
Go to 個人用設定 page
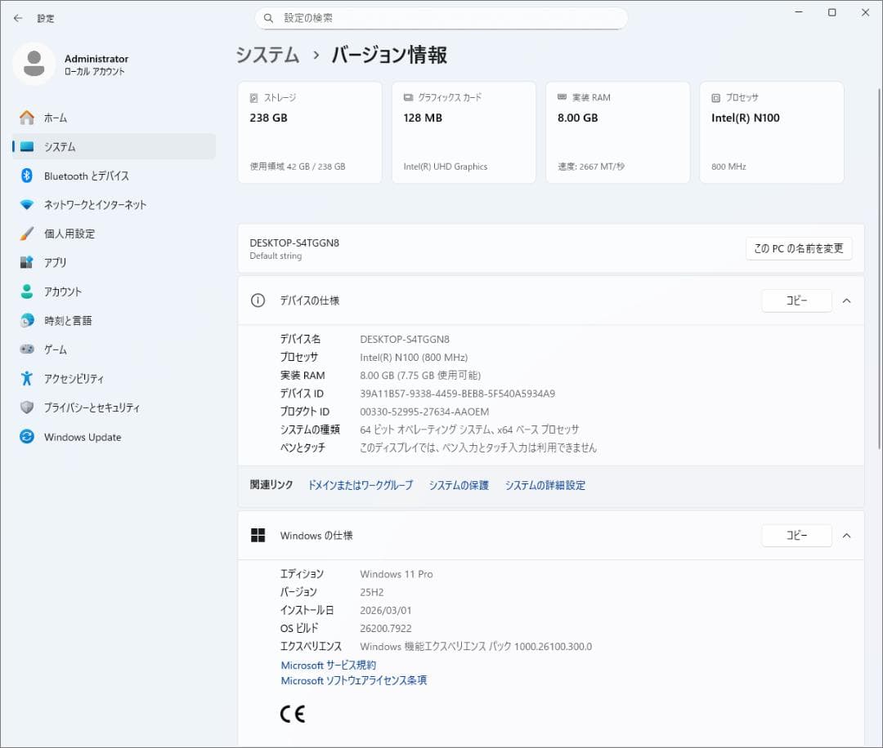114,234
